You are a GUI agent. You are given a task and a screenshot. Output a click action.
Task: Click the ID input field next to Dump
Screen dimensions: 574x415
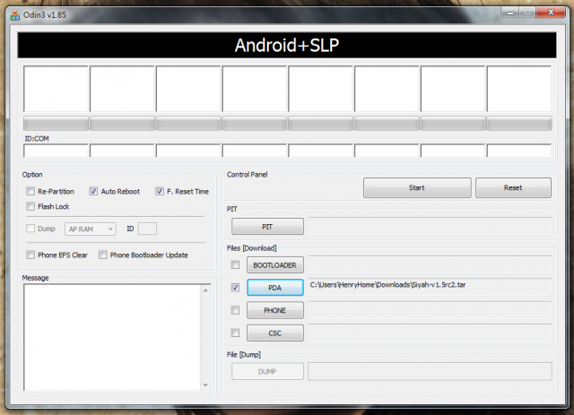(x=147, y=229)
